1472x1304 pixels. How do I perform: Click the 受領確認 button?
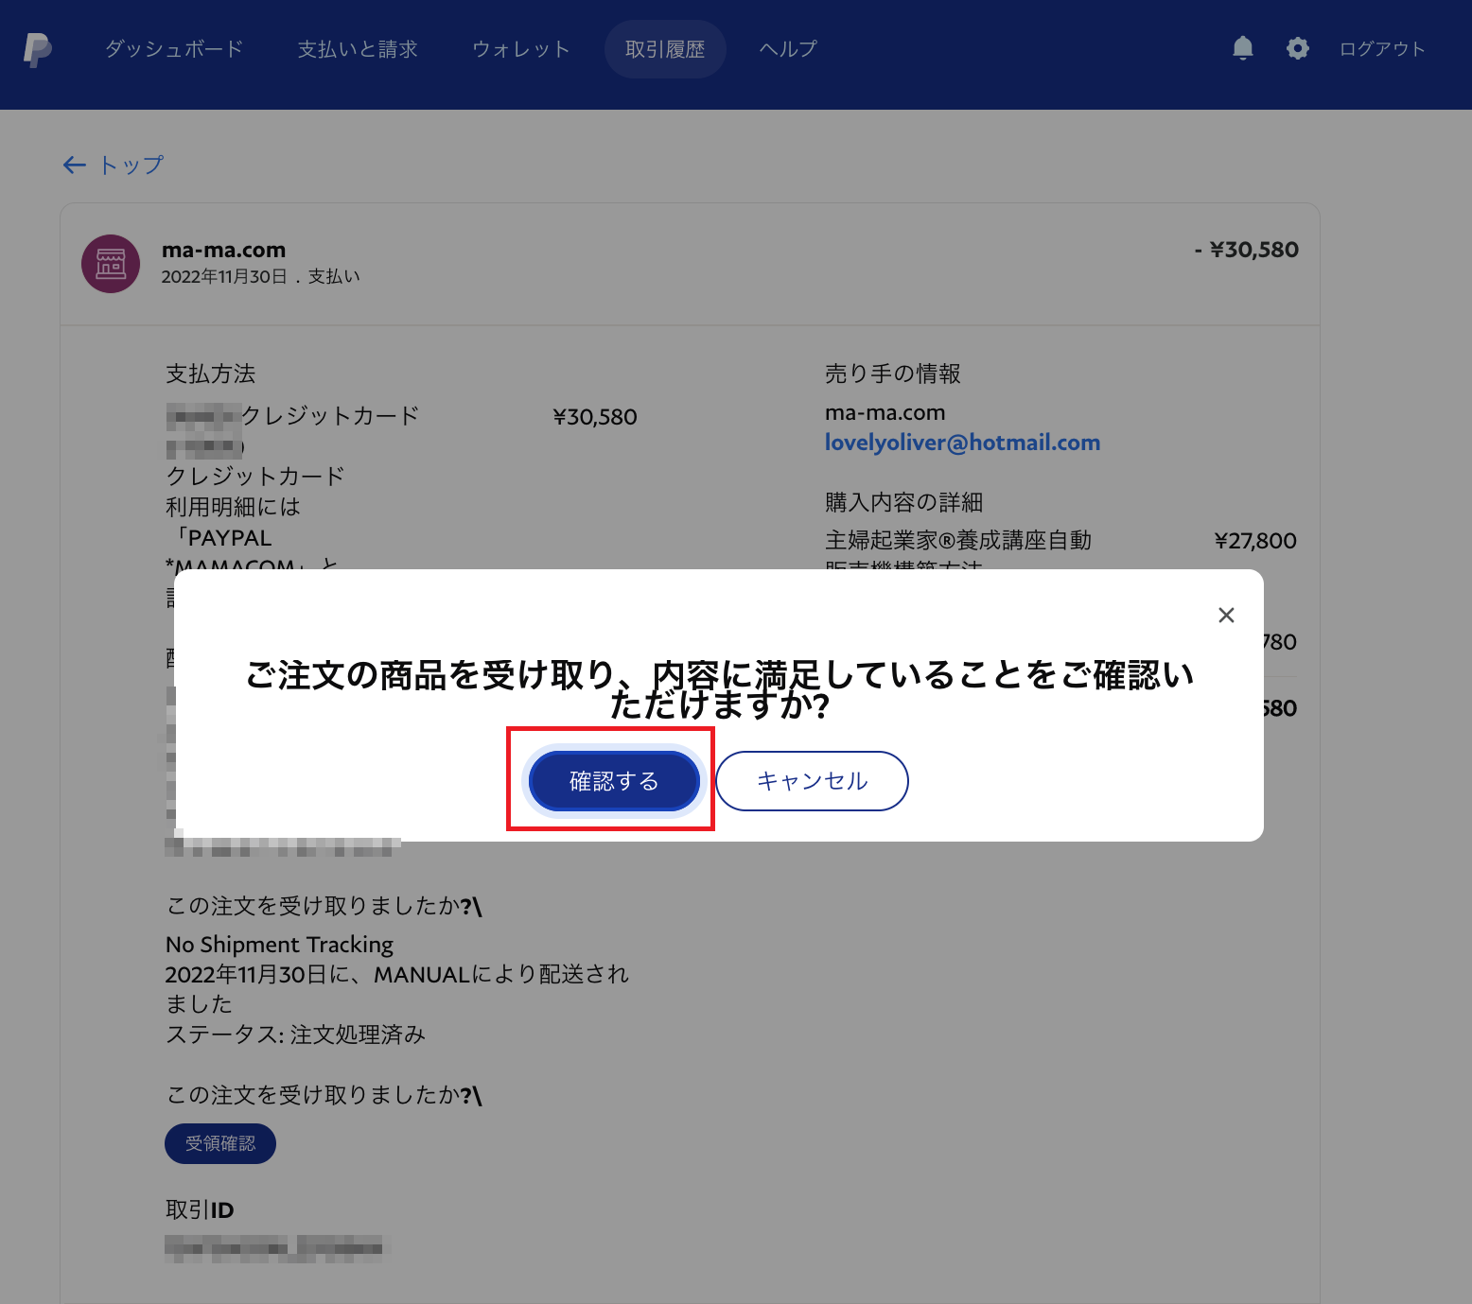220,1143
